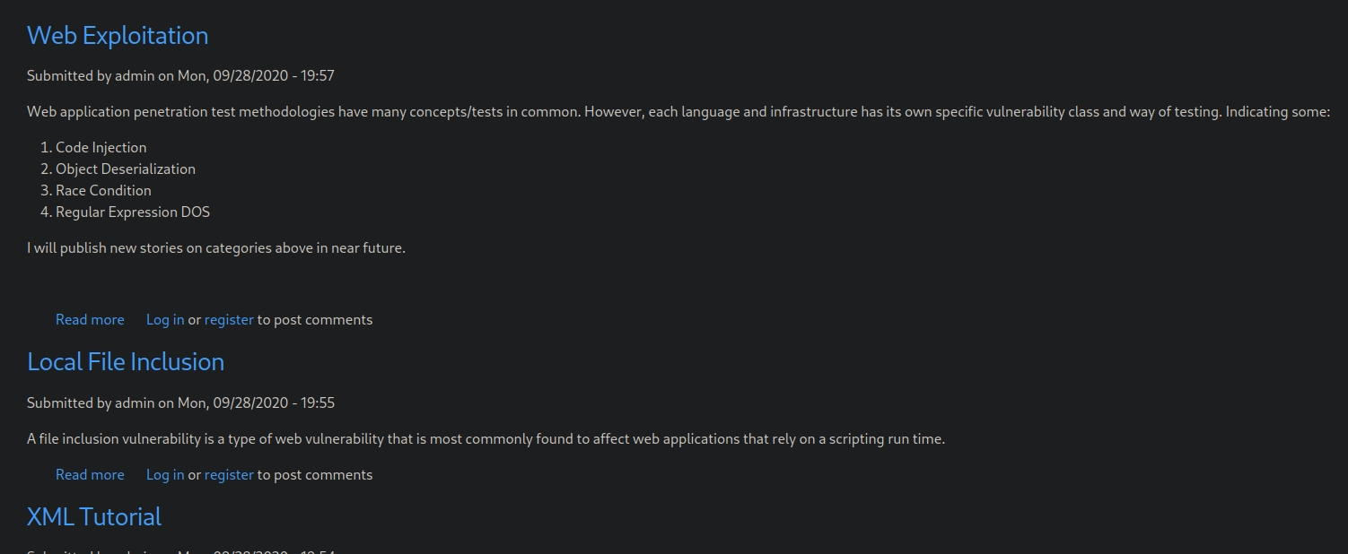This screenshot has width=1348, height=554.
Task: Click the 'I will publish new stories' sentence
Action: click(x=216, y=248)
